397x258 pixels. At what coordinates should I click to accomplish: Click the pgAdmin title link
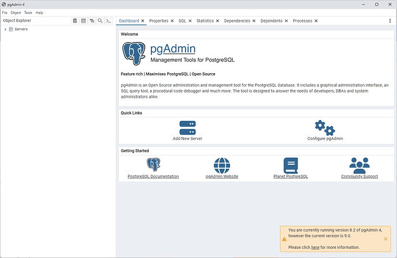click(173, 49)
